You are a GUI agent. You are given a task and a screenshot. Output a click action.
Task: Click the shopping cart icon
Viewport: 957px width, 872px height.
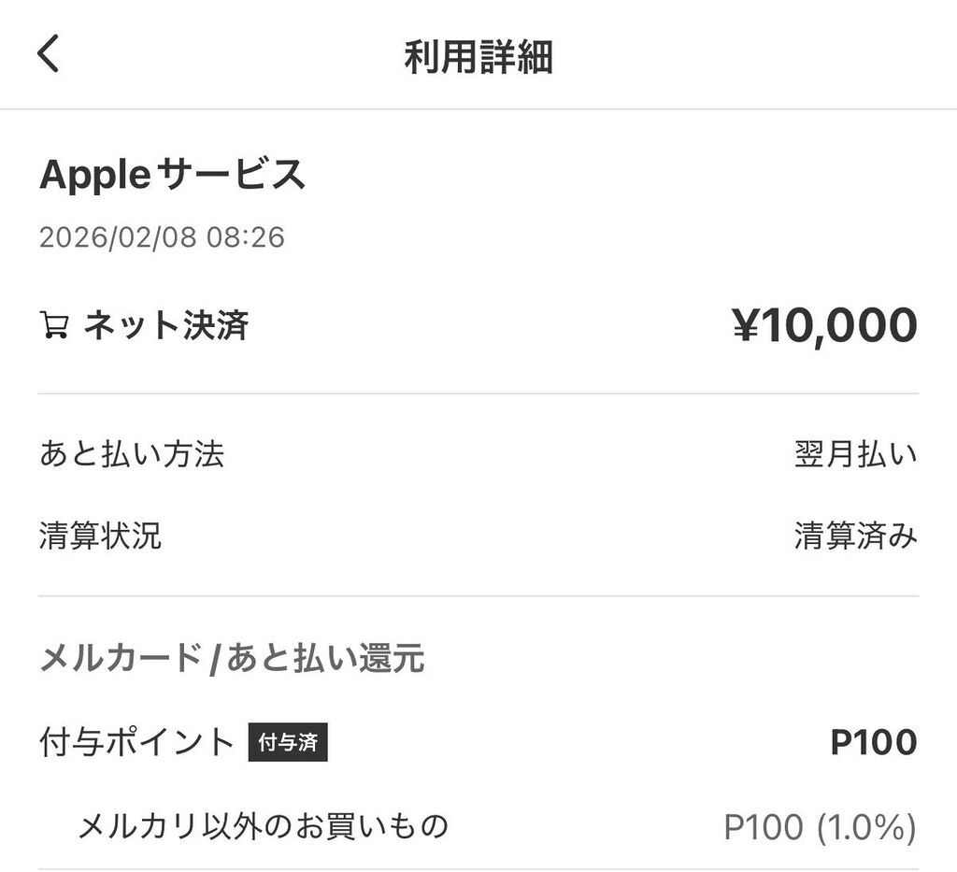[54, 326]
